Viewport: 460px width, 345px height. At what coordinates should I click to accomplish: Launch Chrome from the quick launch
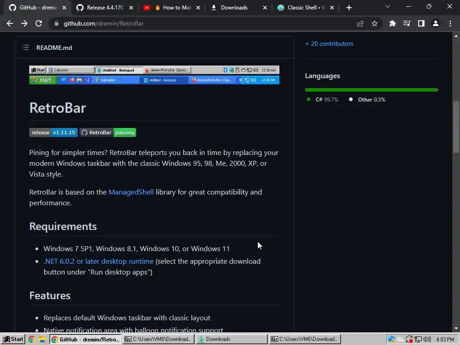tap(32, 340)
